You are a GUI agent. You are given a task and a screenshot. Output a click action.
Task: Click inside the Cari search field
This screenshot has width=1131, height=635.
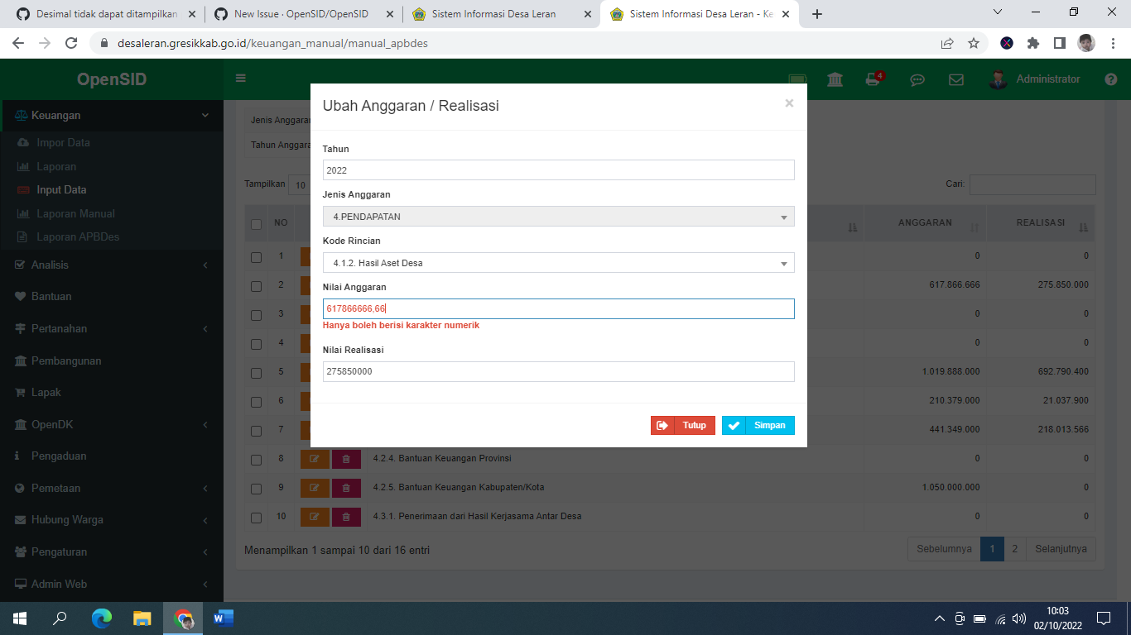click(1032, 184)
